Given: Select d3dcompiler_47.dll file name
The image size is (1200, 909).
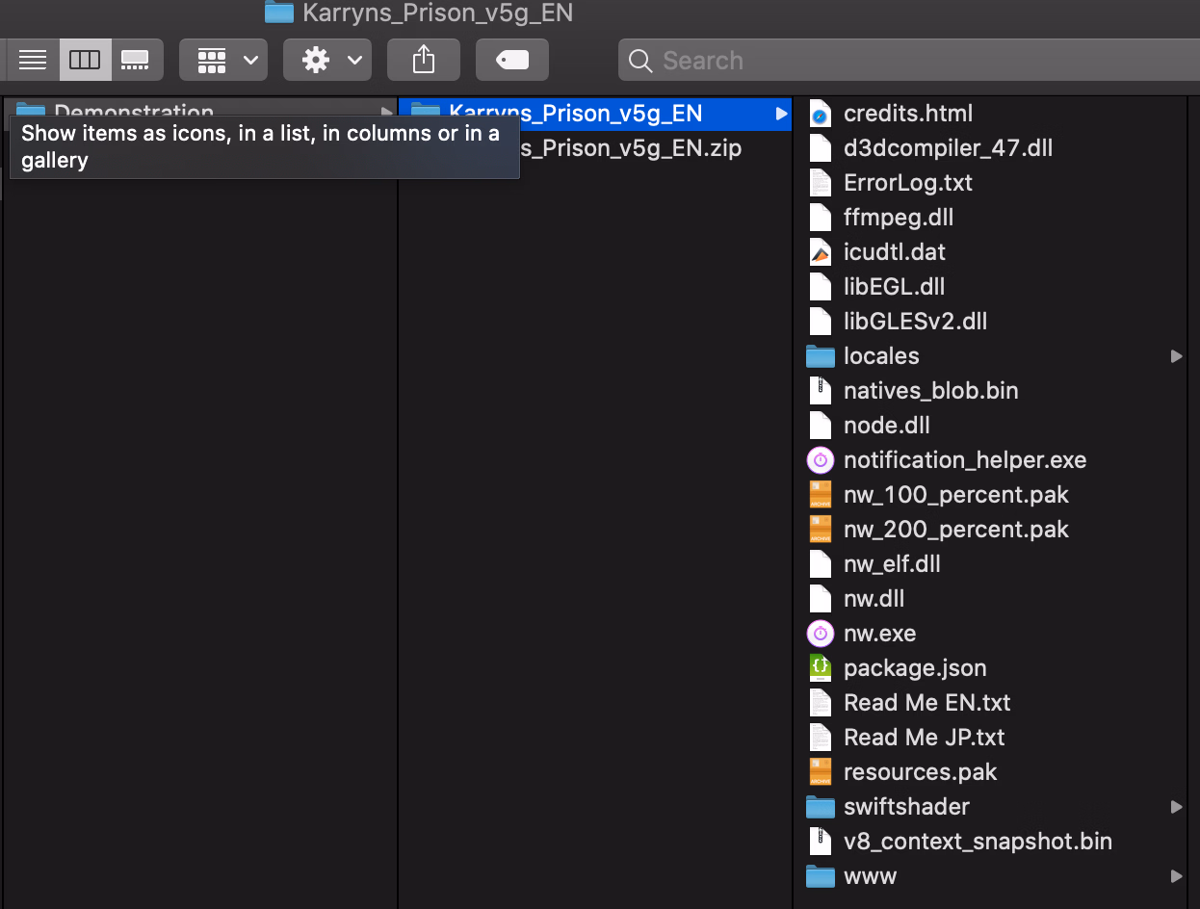Looking at the screenshot, I should tap(948, 148).
